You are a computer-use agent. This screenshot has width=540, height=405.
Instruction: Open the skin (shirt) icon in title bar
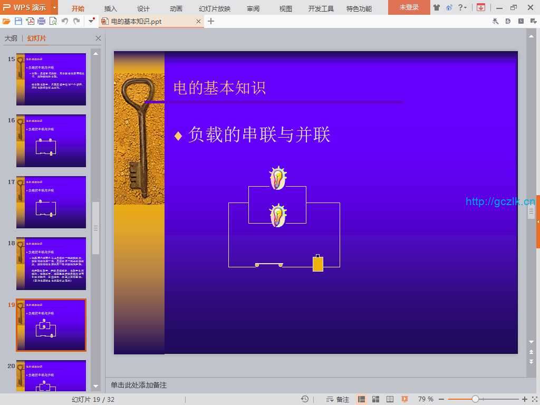437,7
